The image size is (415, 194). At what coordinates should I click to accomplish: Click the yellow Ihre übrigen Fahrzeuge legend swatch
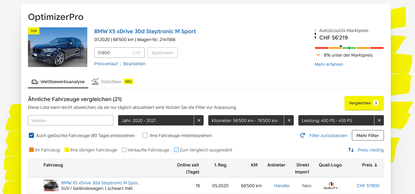67,150
